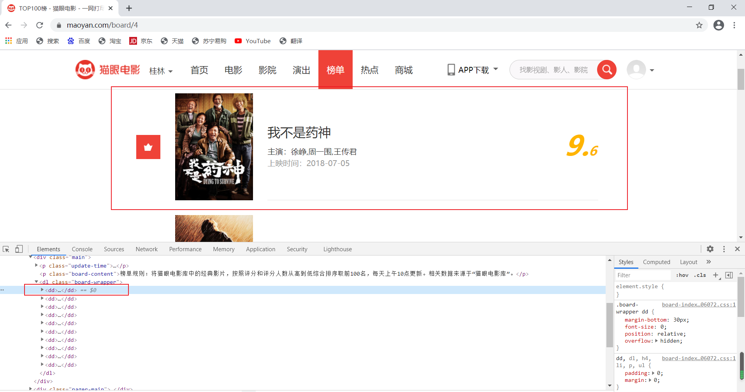The image size is (745, 392).
Task: Select the Computed pane tab
Action: (657, 262)
